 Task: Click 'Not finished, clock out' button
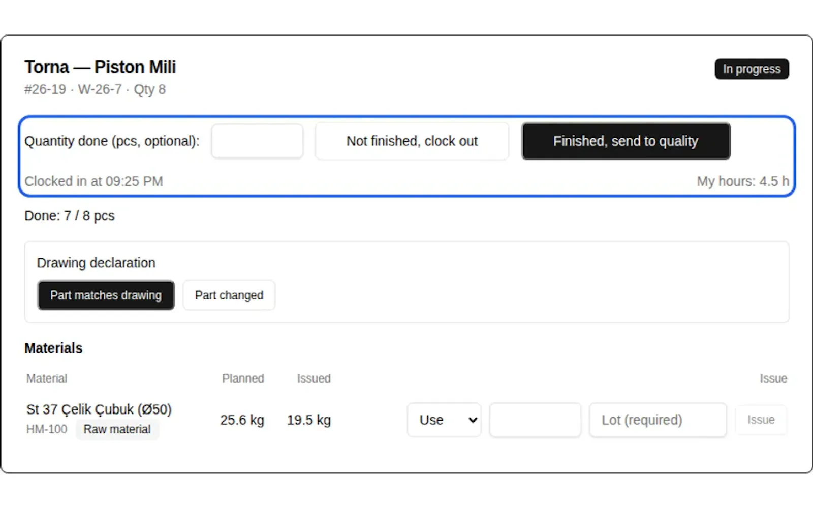pyautogui.click(x=412, y=141)
